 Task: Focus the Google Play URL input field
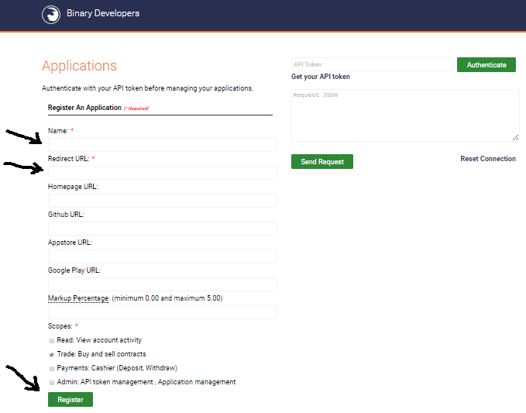163,284
